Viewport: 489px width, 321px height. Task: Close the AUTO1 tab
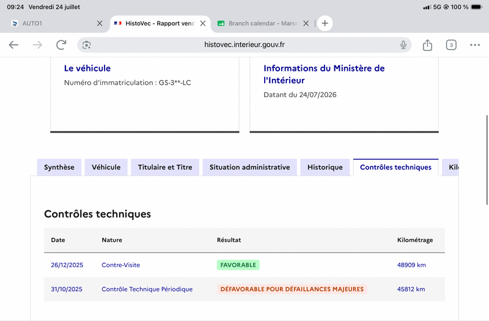tap(100, 23)
